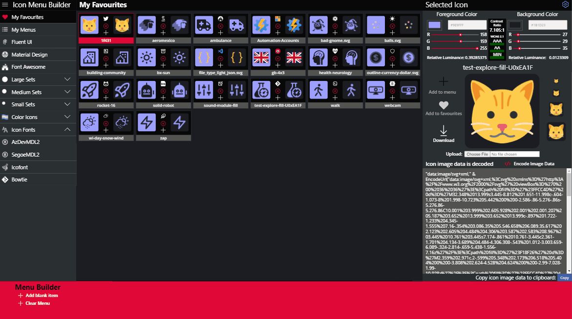The image size is (572, 319).
Task: Expand the Medium Sets section
Action: [67, 92]
